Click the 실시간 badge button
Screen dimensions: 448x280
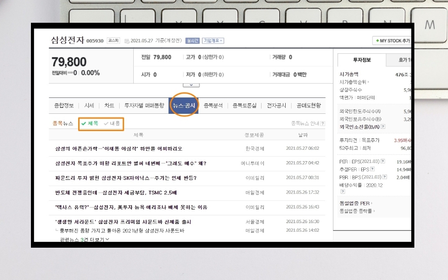click(x=192, y=41)
